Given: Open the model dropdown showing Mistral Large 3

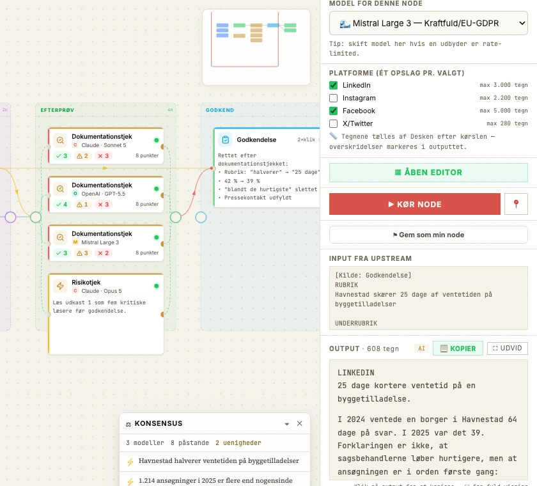Looking at the screenshot, I should coord(428,23).
